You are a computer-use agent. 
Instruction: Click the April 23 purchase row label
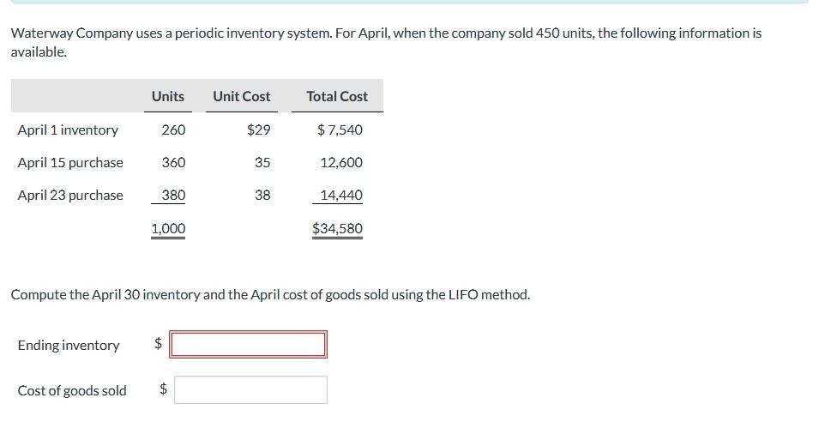pyautogui.click(x=70, y=195)
